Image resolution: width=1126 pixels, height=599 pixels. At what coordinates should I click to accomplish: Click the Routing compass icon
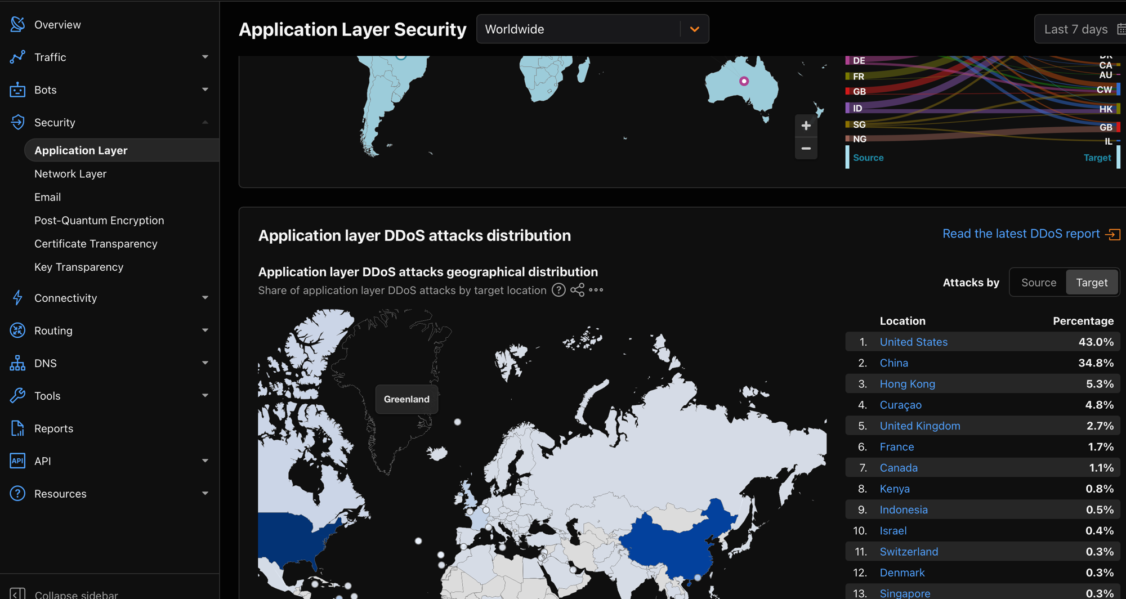pos(17,330)
